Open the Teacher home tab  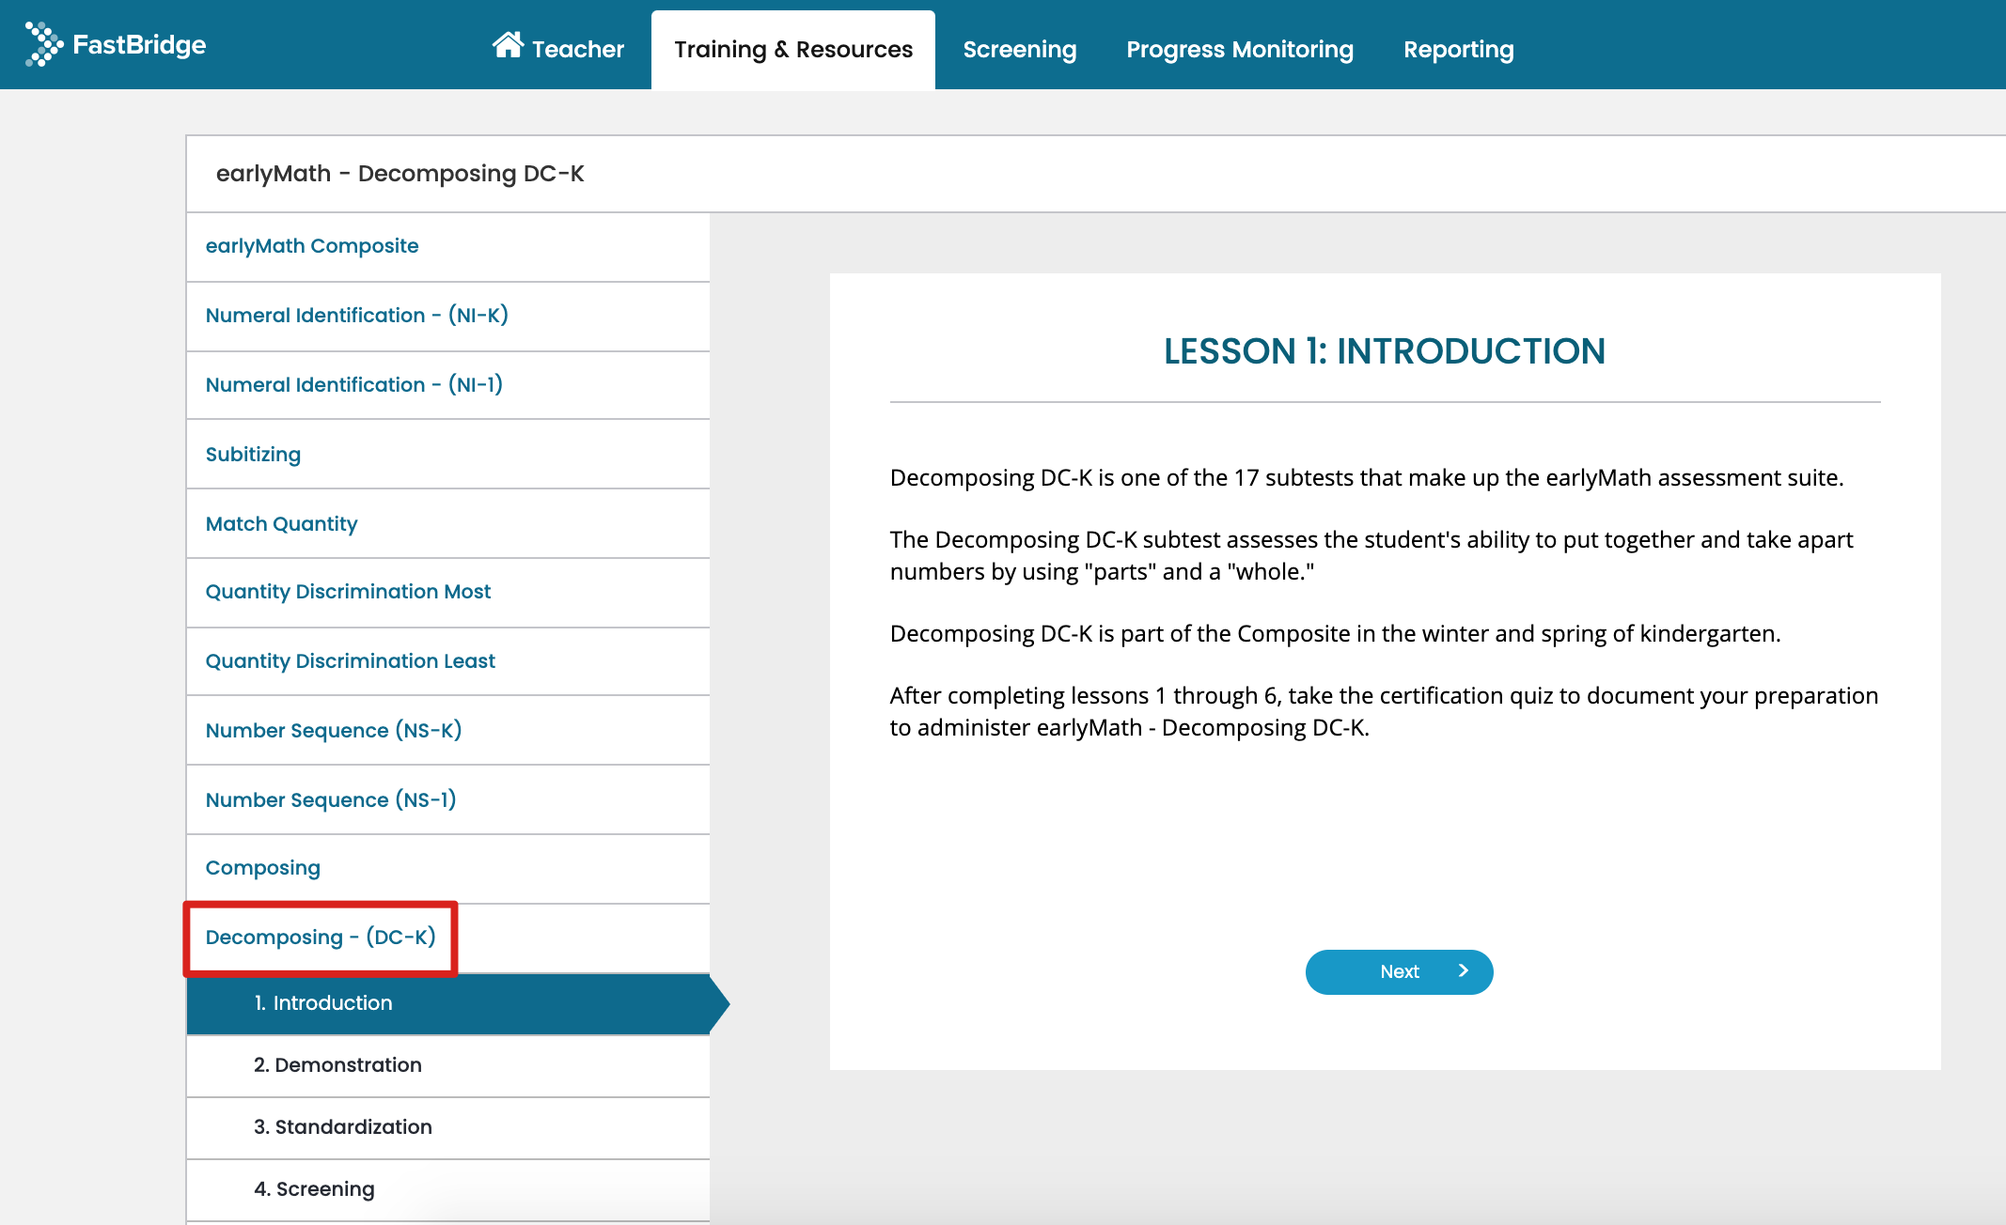pos(558,48)
